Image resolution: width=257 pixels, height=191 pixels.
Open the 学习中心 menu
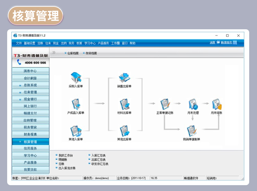[x=90, y=43]
